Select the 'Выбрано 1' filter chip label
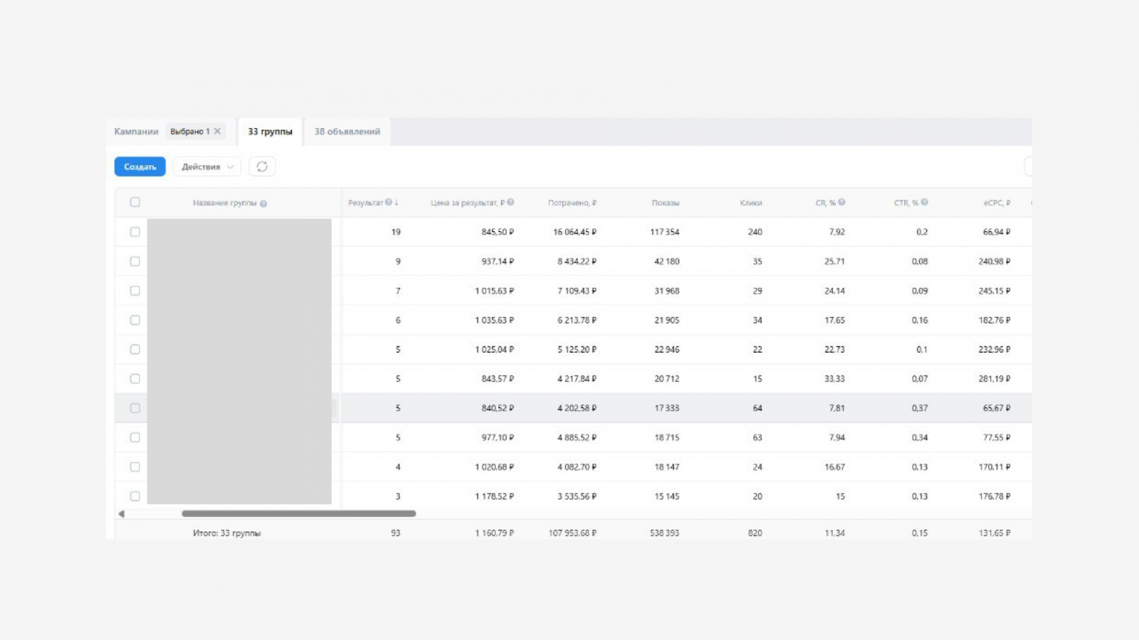Screen dimensions: 1139x640 (x=190, y=132)
